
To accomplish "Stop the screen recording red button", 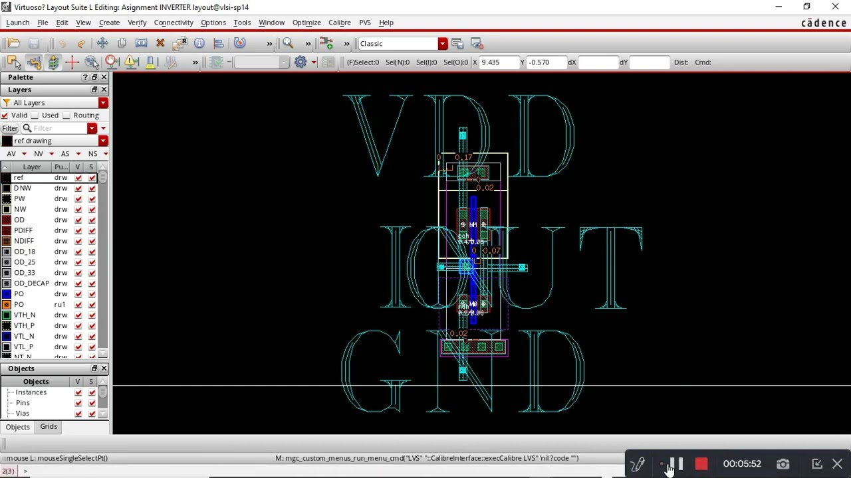I will (x=701, y=464).
